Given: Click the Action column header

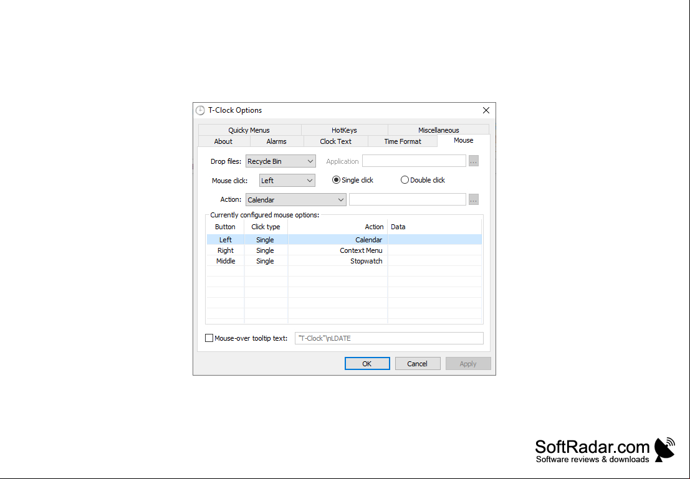Looking at the screenshot, I should [337, 227].
